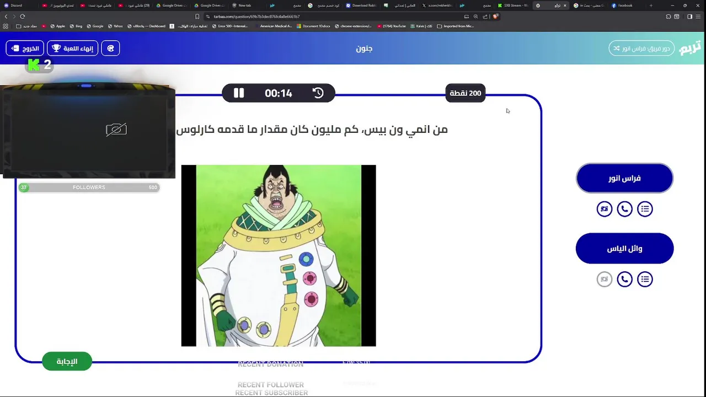Click the 00:14 timer readout
Image resolution: width=706 pixels, height=397 pixels.
279,93
